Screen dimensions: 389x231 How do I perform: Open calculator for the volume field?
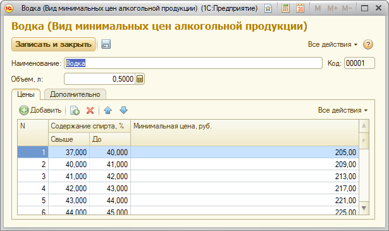click(140, 79)
